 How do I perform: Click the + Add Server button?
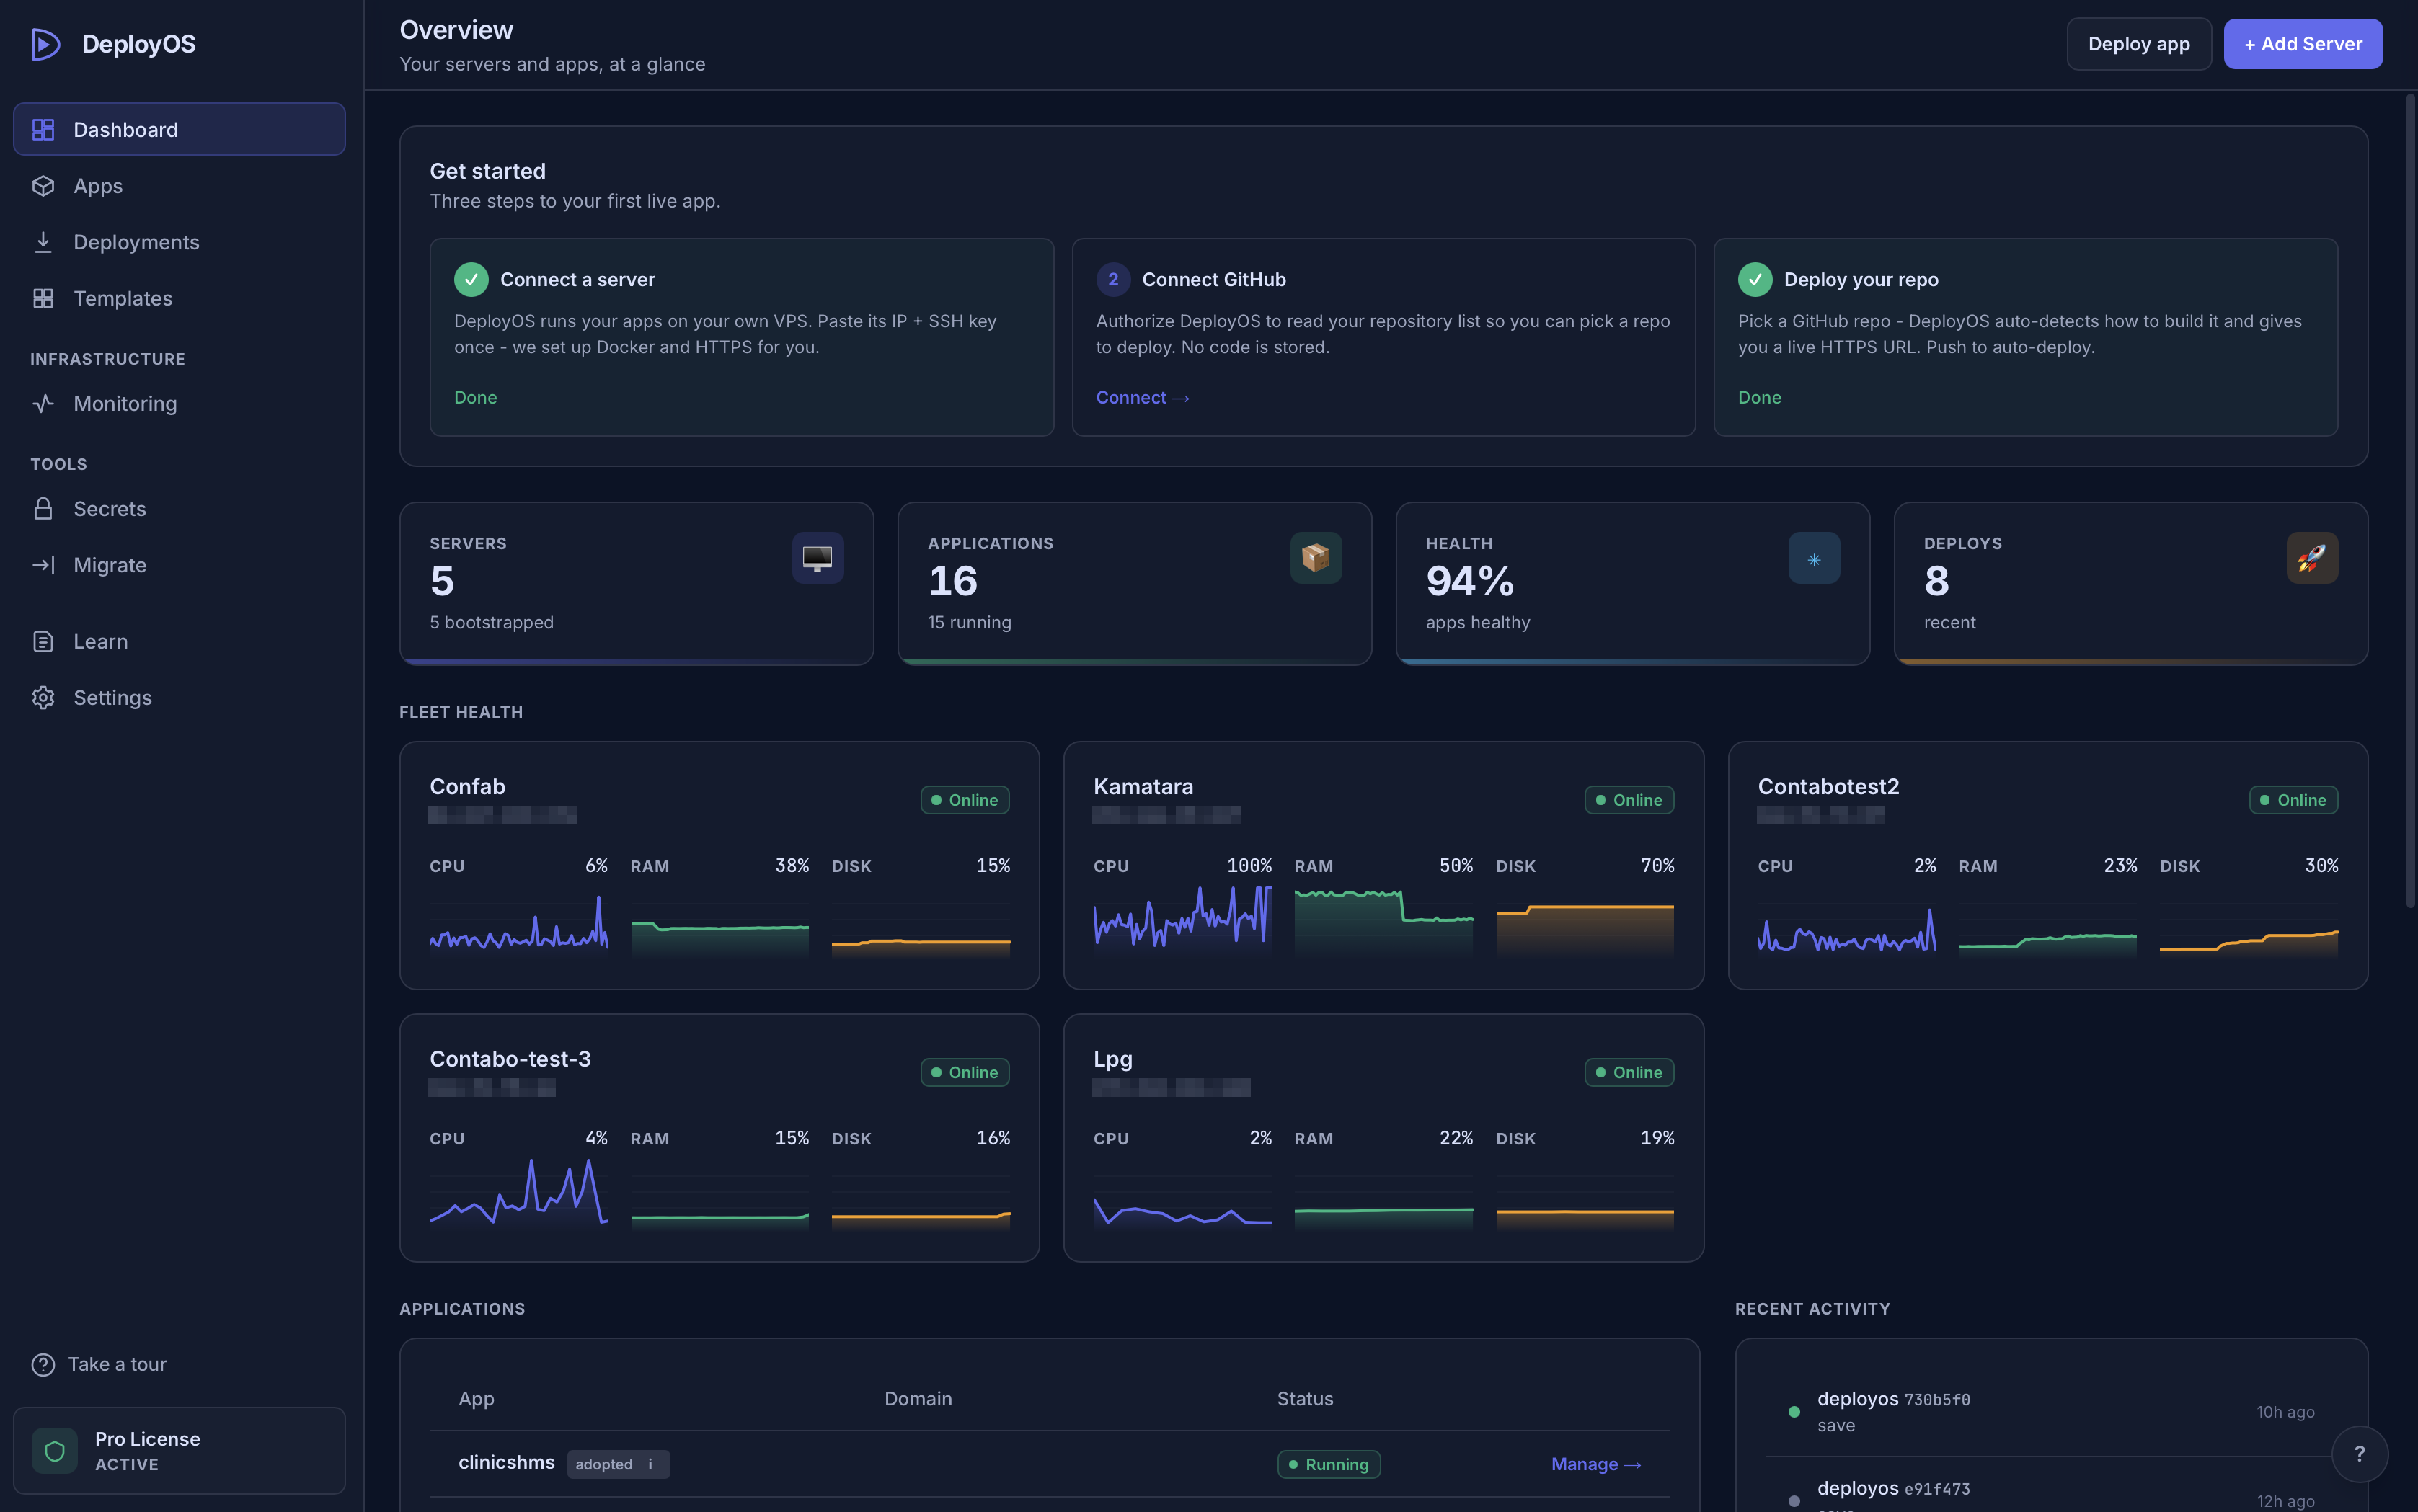[2303, 44]
